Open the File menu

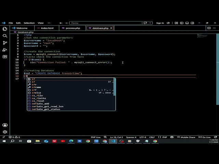click(x=11, y=23)
